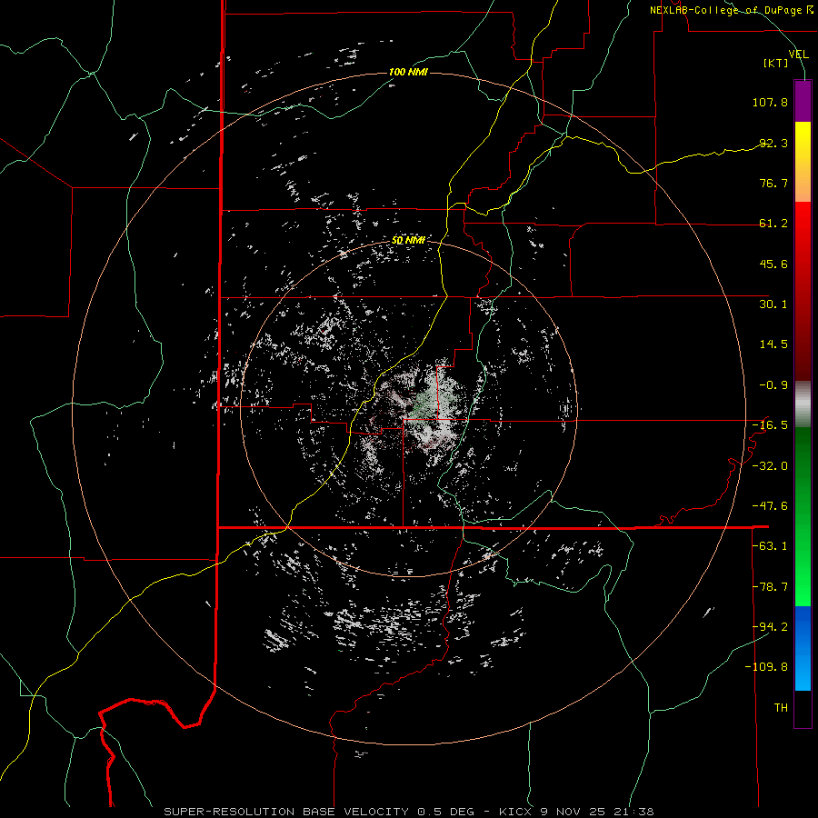Click the 107.8 legend value
The width and height of the screenshot is (818, 818).
770,102
